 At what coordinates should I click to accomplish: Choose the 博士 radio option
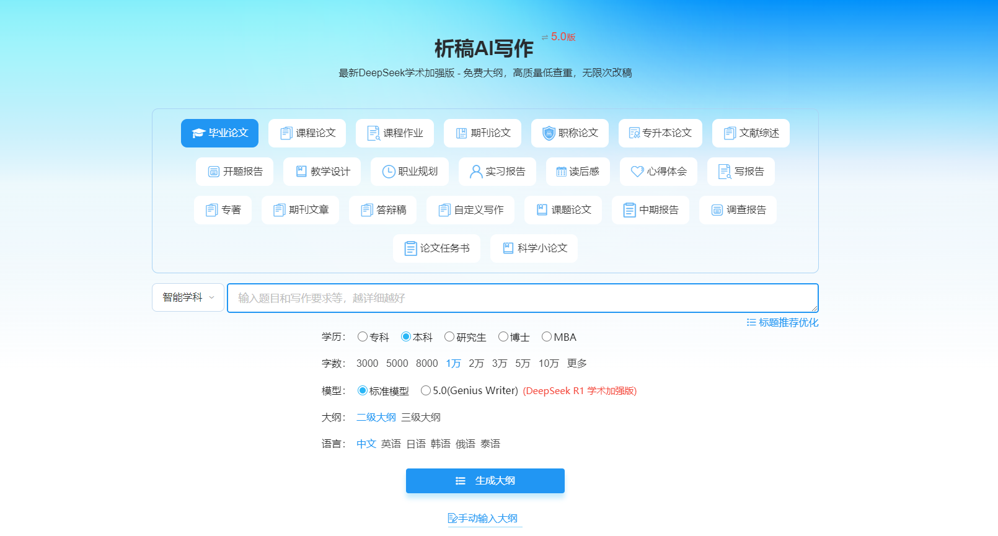pos(503,337)
